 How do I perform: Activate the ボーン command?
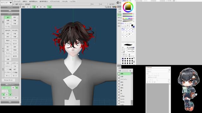point(8,76)
